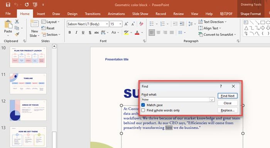Select the Triangle shape in gallery
The height and width of the screenshot is (148, 270).
(246, 28)
